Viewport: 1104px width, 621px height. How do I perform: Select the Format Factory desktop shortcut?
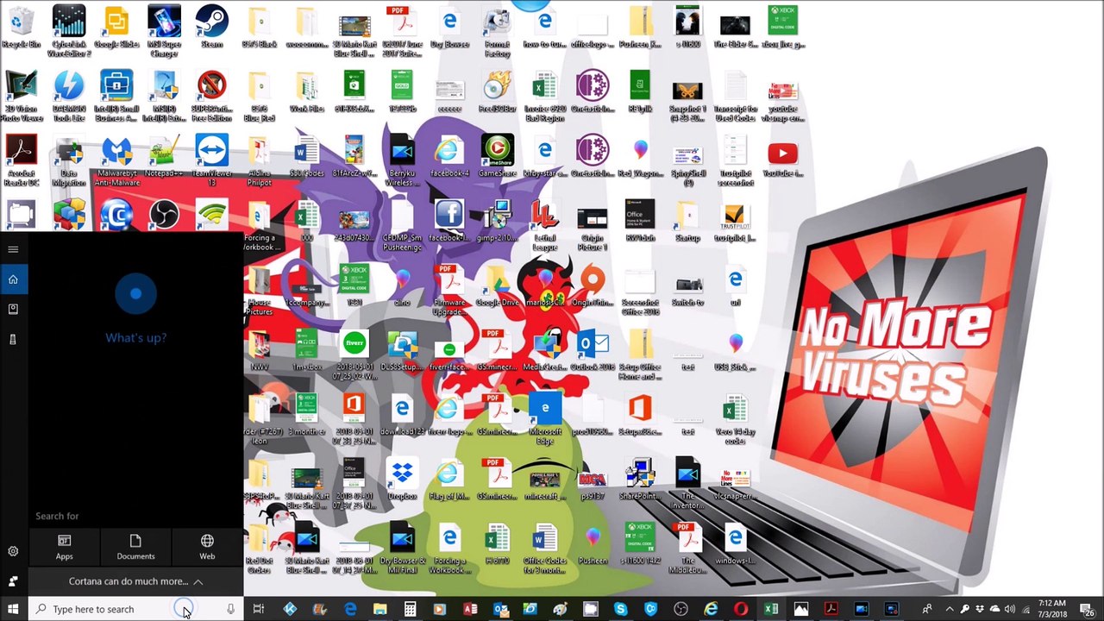[497, 32]
